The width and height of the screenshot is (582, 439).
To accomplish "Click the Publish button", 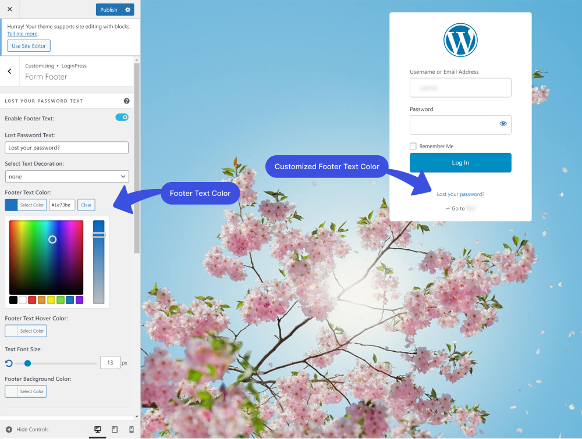I will tap(109, 10).
